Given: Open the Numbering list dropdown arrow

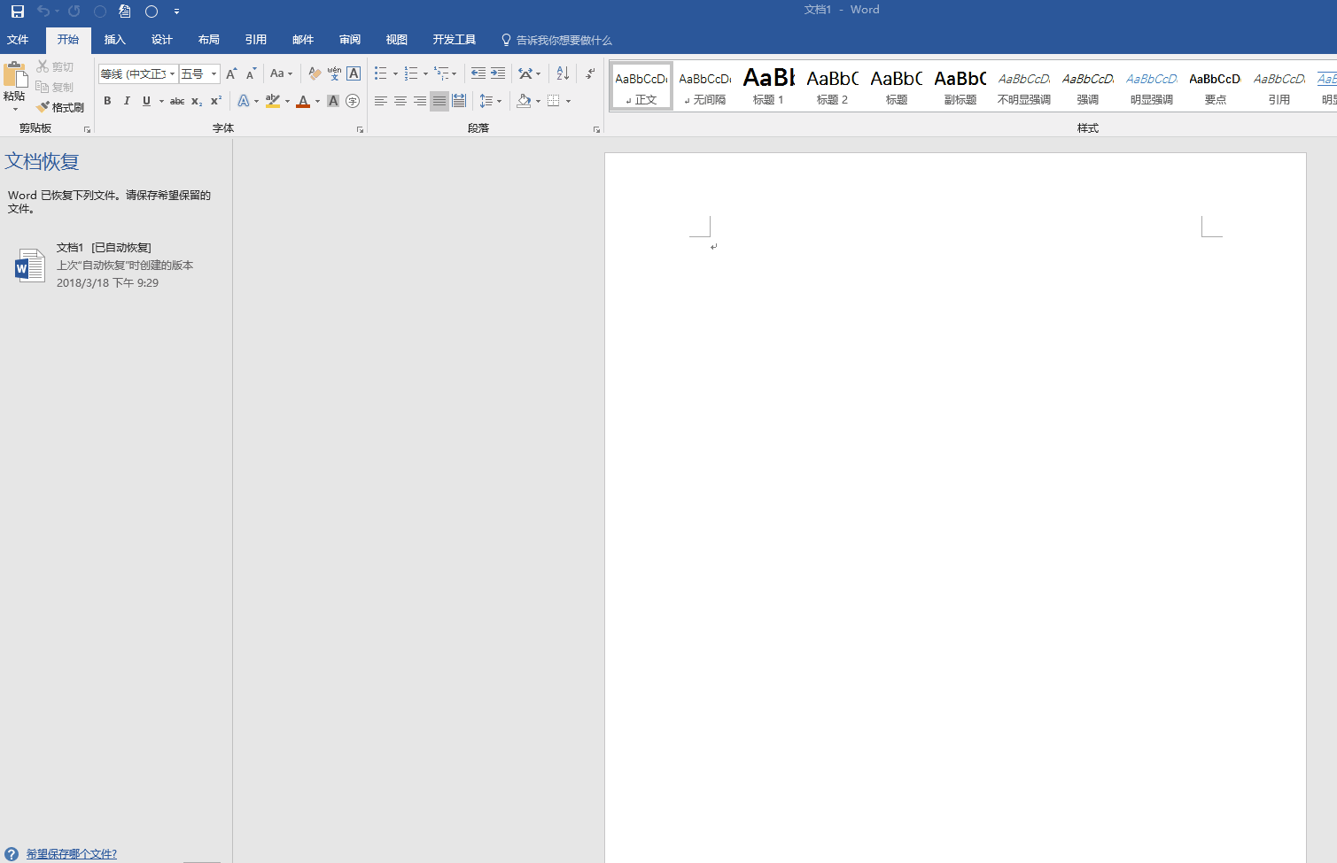Looking at the screenshot, I should pyautogui.click(x=425, y=73).
